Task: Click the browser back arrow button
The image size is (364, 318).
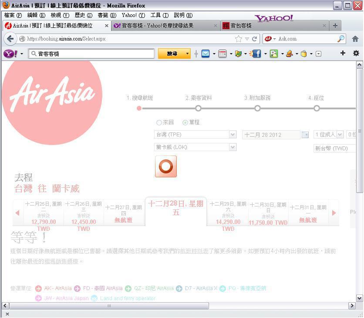Action: click(x=10, y=39)
